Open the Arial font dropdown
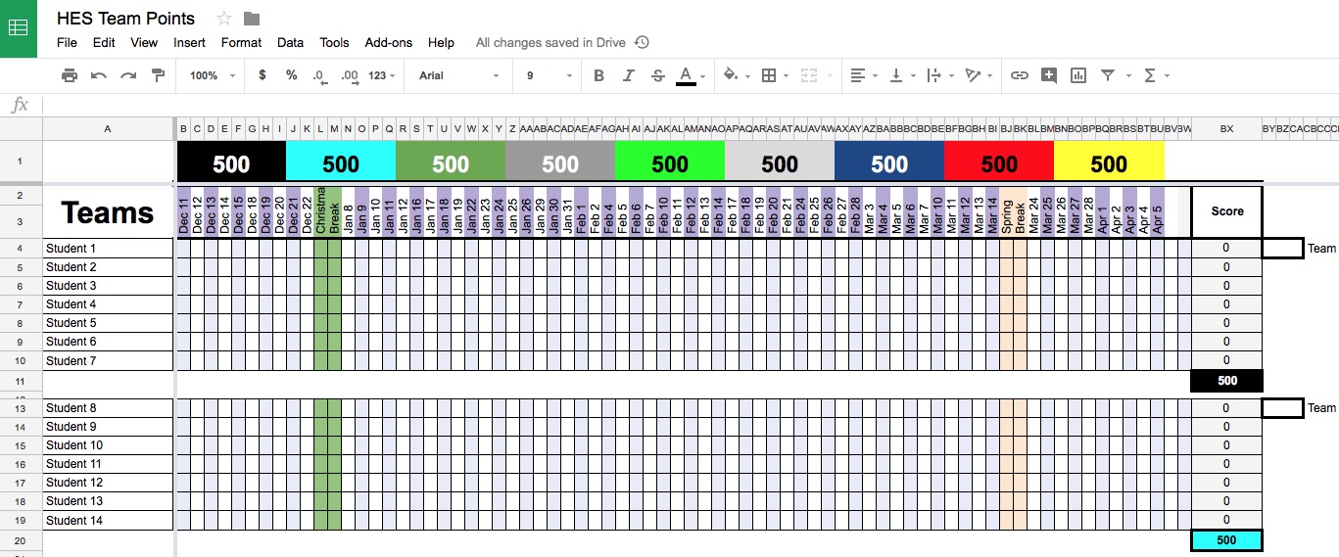The image size is (1339, 557). pos(458,75)
